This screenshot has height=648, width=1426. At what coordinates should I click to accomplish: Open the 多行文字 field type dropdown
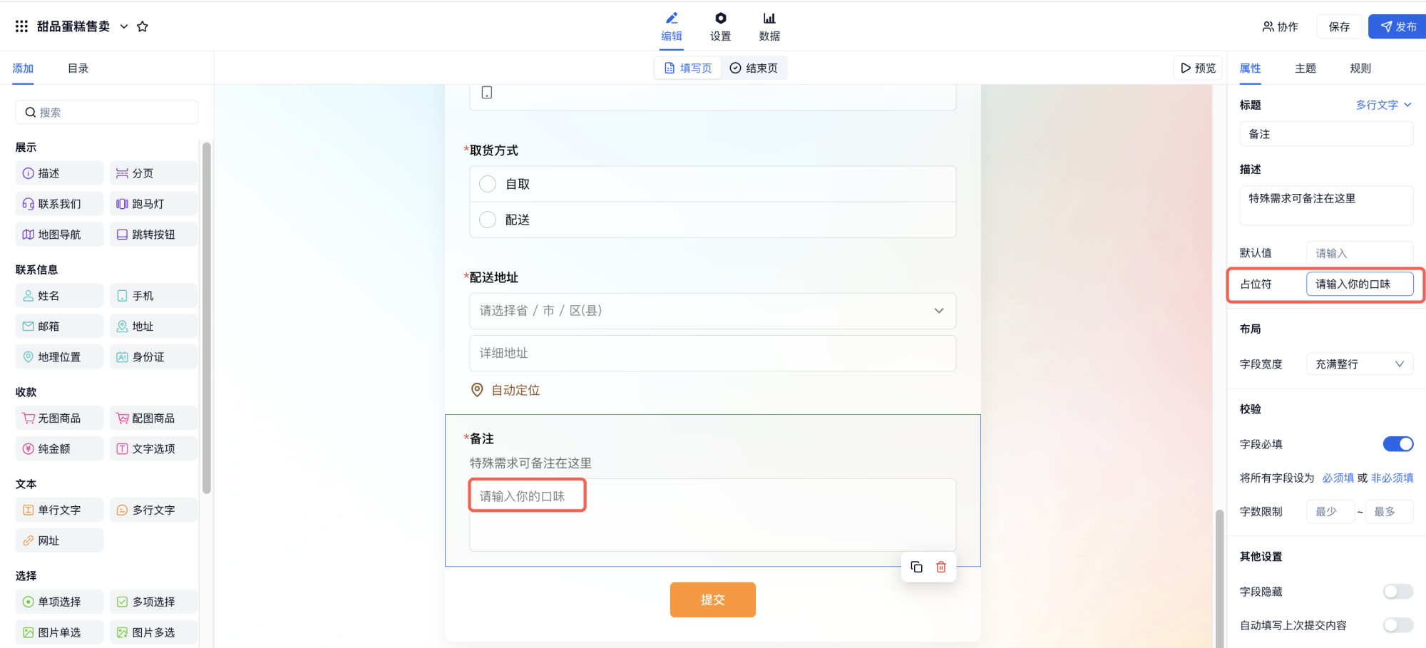click(x=1383, y=105)
